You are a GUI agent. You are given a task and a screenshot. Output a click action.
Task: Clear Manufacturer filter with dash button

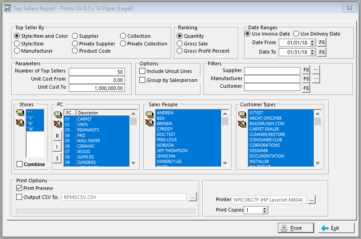316,79
